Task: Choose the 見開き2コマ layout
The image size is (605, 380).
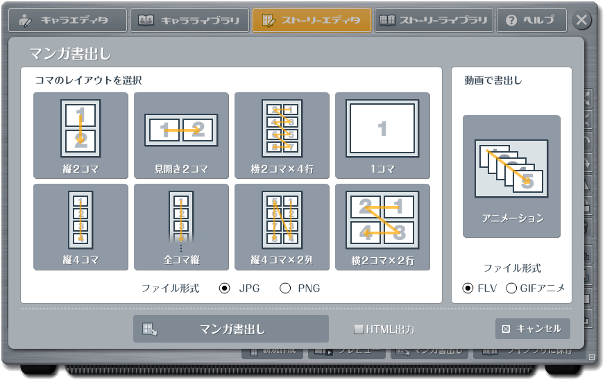Action: point(181,135)
